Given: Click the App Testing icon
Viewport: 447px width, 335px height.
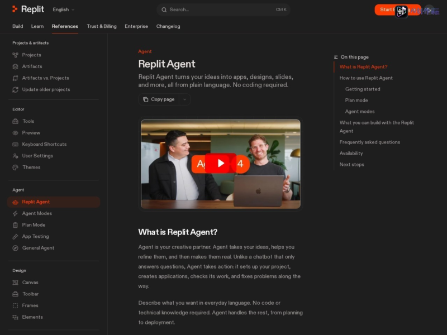Looking at the screenshot, I should (16, 236).
